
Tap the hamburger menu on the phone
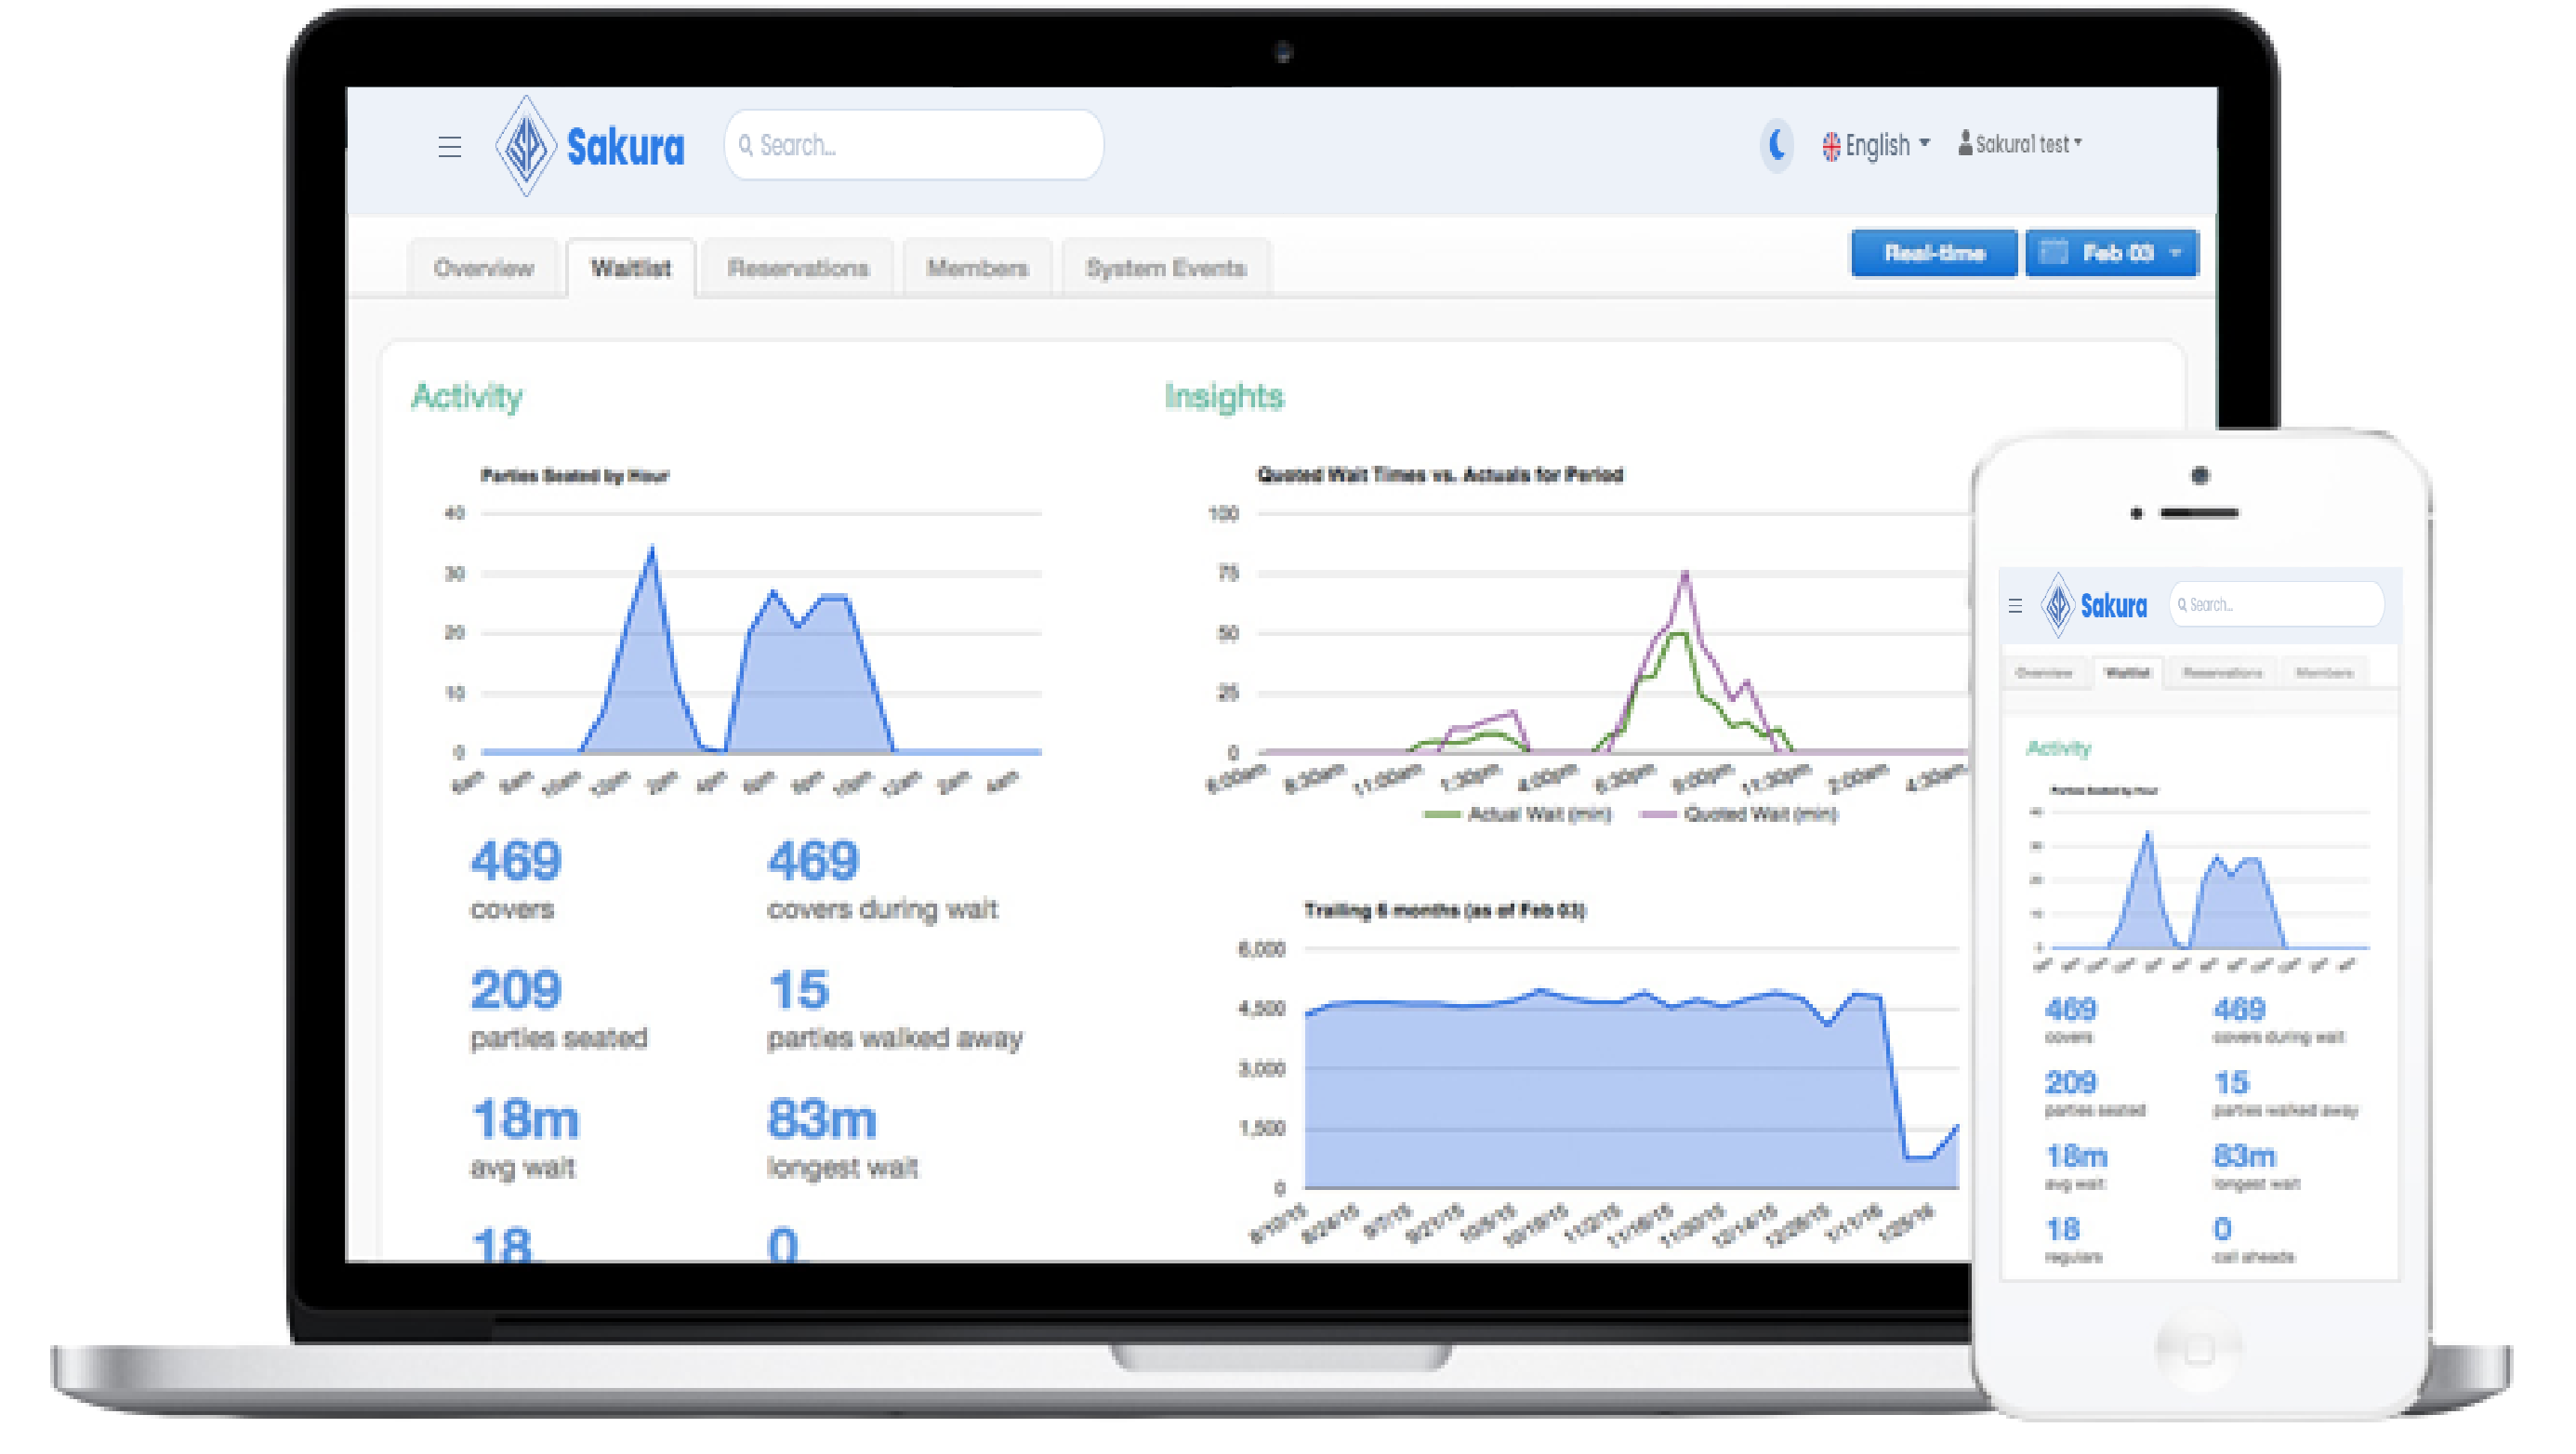2015,606
